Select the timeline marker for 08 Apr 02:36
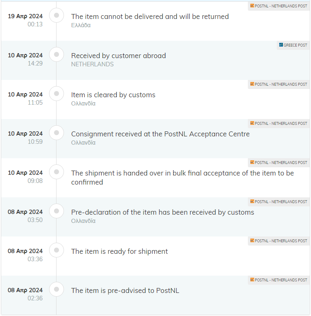Viewport: 311px width, 316px height. point(57,289)
